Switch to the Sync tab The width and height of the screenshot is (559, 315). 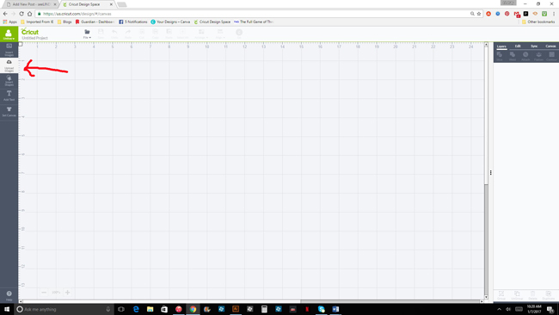[534, 46]
